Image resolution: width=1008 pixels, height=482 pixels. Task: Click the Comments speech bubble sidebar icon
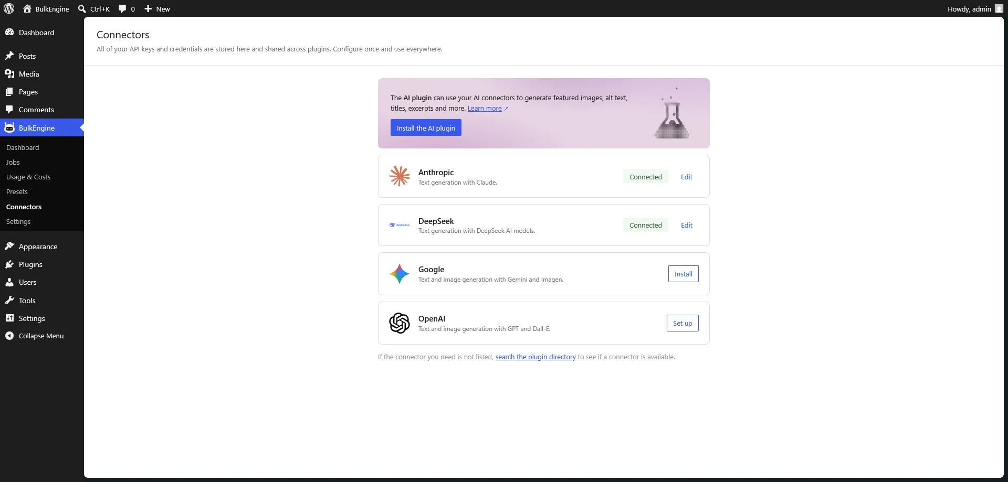9,109
